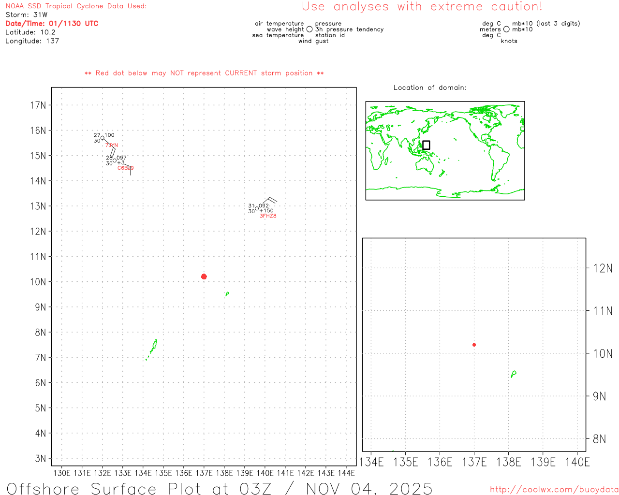Click '+150' pressure tendency value

[x=267, y=211]
